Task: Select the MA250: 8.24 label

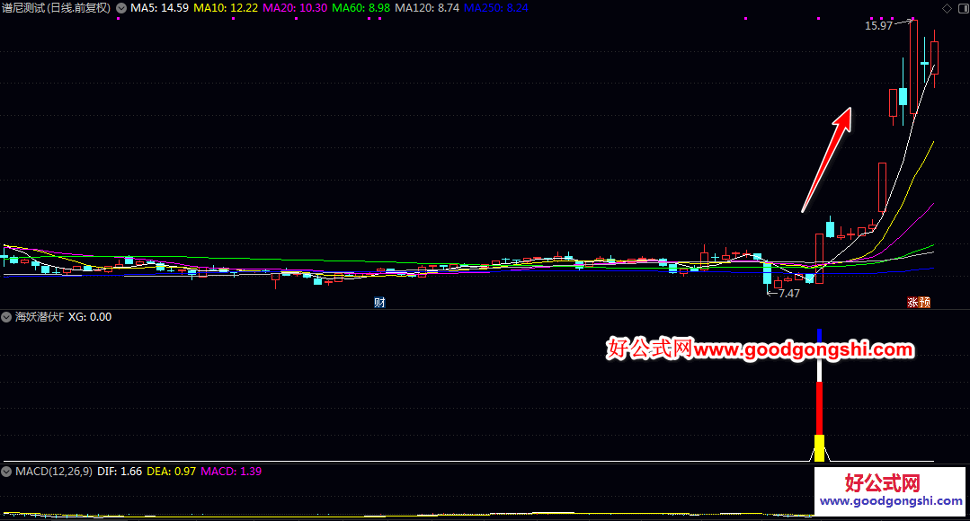Action: (x=496, y=8)
